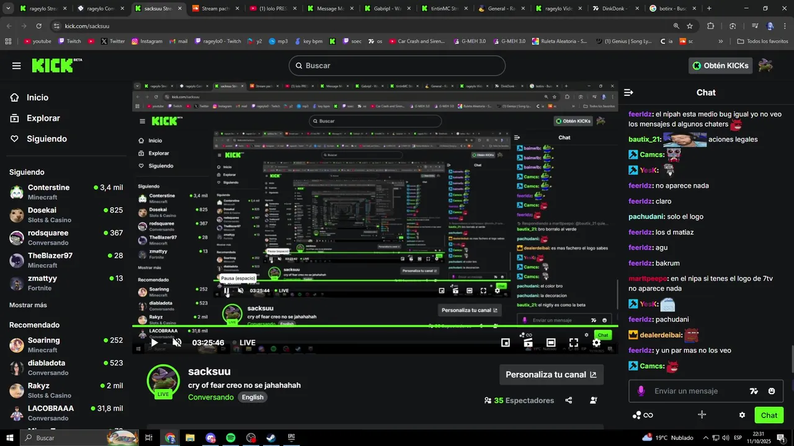Open Chrome extensions puzzle icon
The image size is (794, 446).
pos(711,26)
